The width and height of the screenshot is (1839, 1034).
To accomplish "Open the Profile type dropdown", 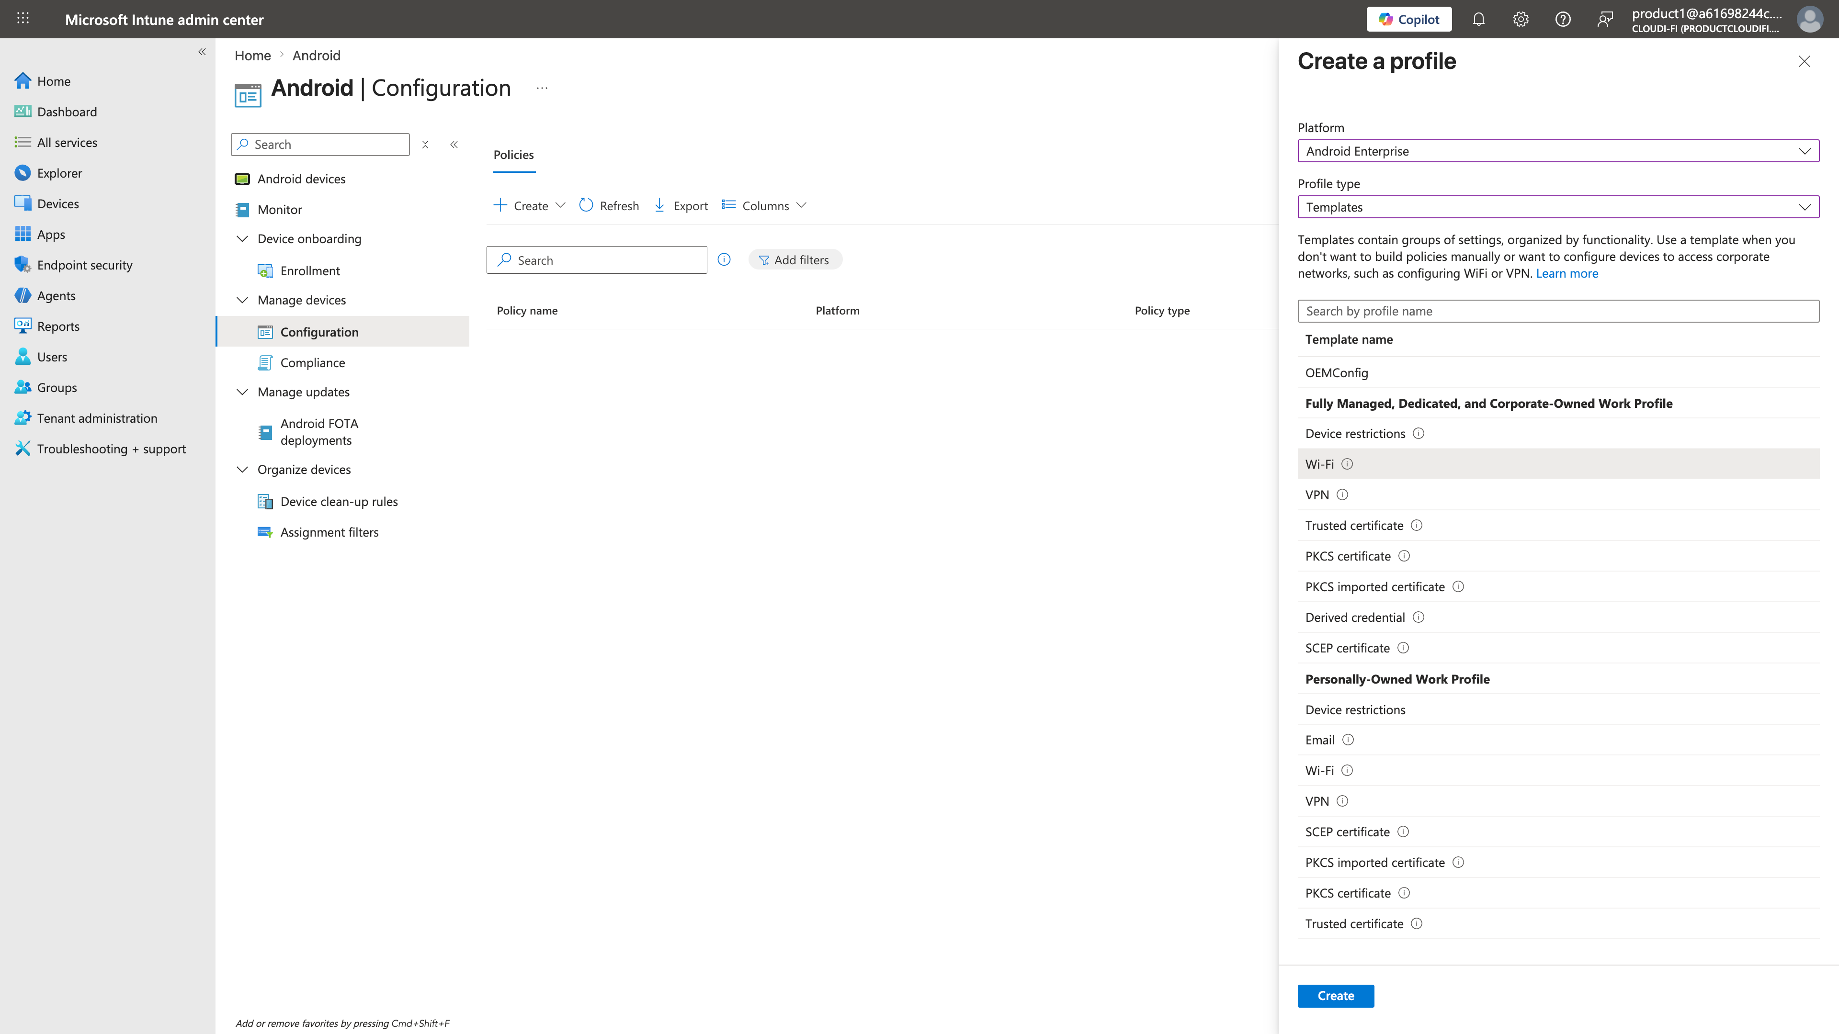I will coord(1558,208).
